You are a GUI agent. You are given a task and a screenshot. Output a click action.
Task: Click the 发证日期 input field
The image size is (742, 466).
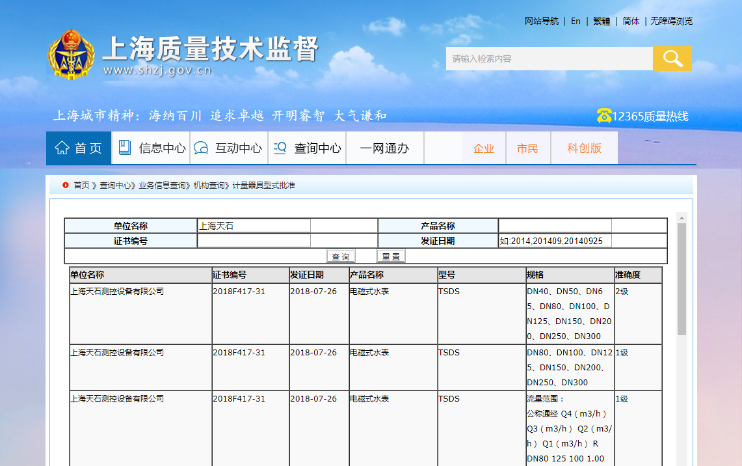click(x=555, y=241)
